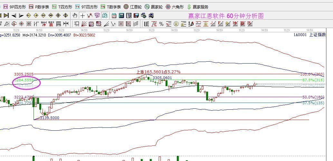Open the 江恩轮 tool
333x161 pixels.
133,7
